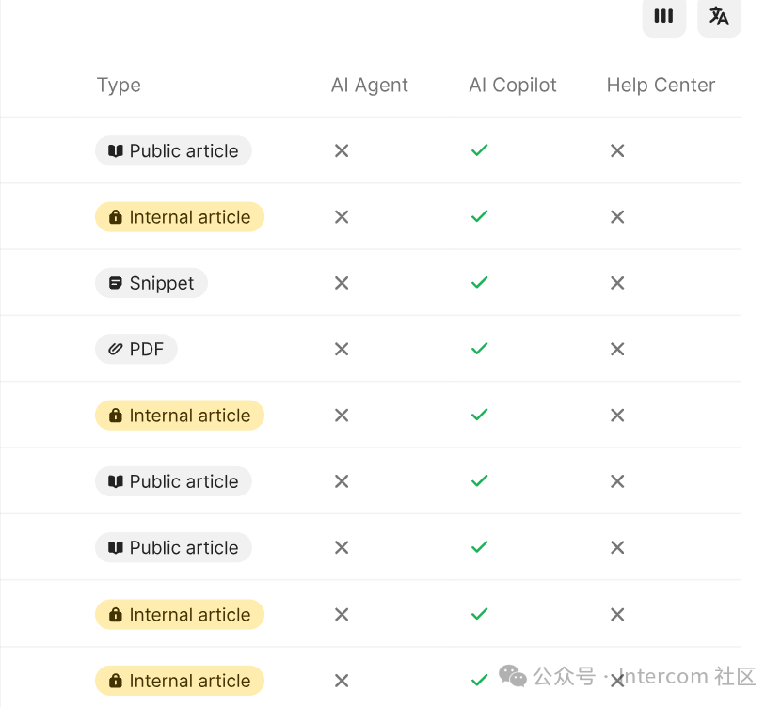Image resolution: width=781 pixels, height=707 pixels.
Task: Click the AI Agent cross in first row
Action: 342,150
